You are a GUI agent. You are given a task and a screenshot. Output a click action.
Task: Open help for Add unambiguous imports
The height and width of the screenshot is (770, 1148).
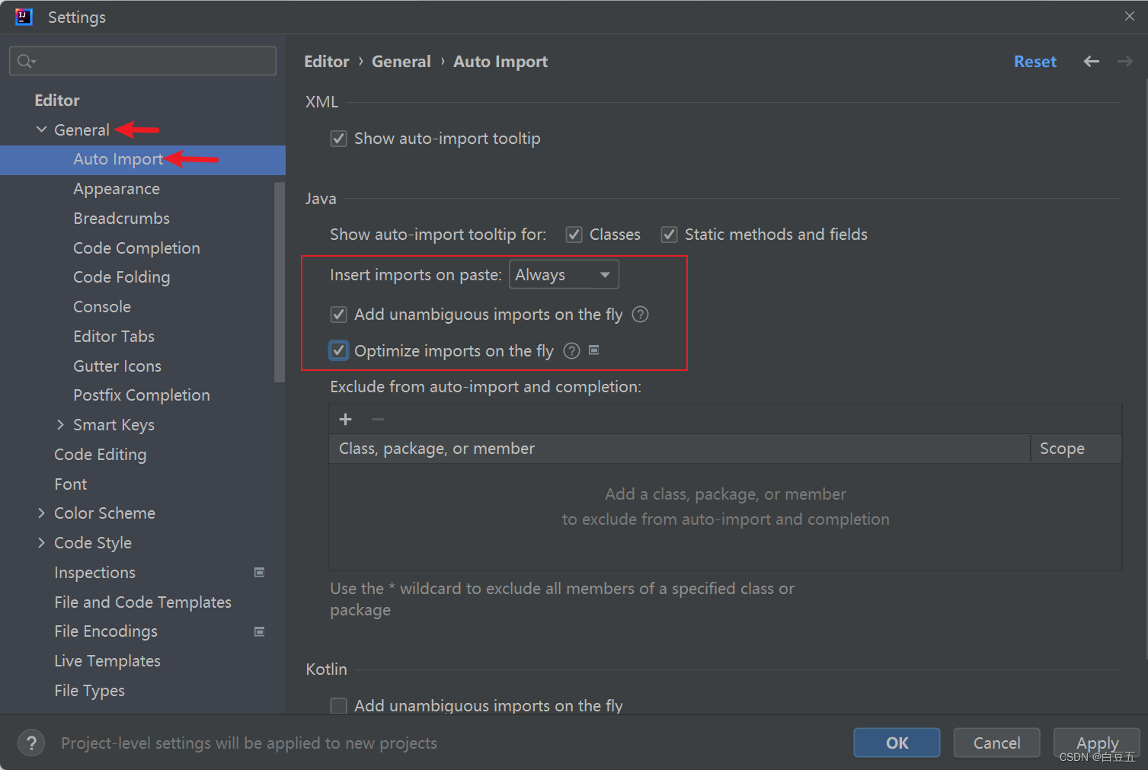pyautogui.click(x=641, y=315)
